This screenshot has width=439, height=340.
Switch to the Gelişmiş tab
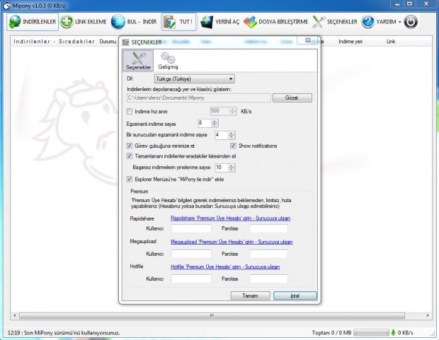[x=168, y=60]
